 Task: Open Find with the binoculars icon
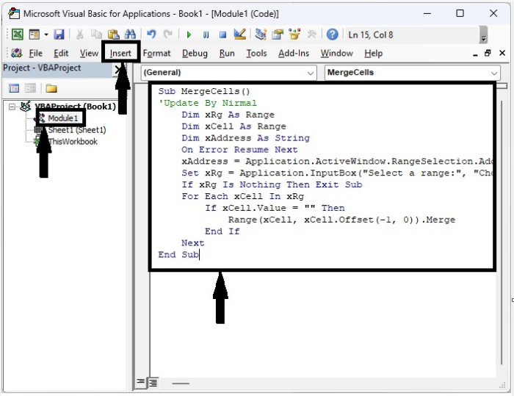pyautogui.click(x=130, y=35)
